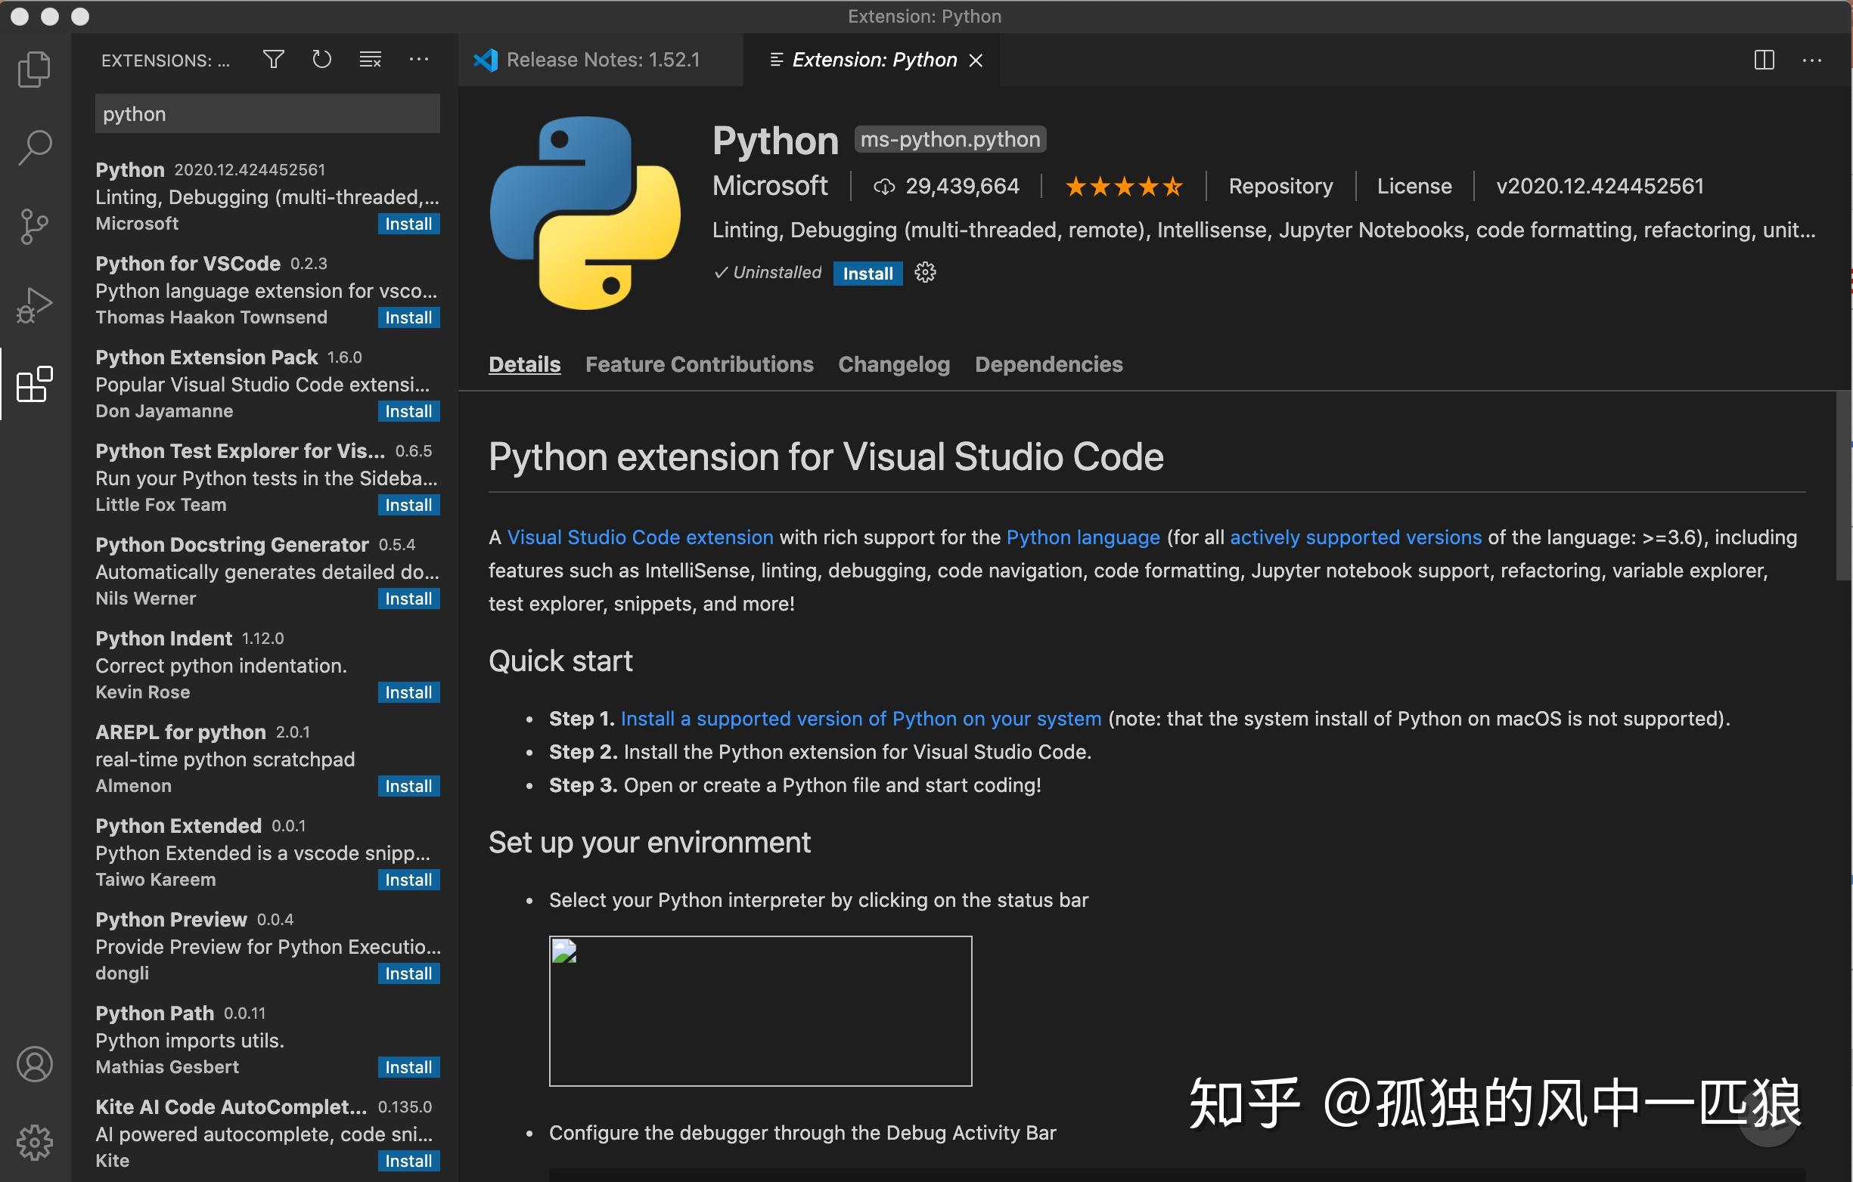Open the editor's More Actions menu
This screenshot has width=1853, height=1182.
coord(1812,60)
